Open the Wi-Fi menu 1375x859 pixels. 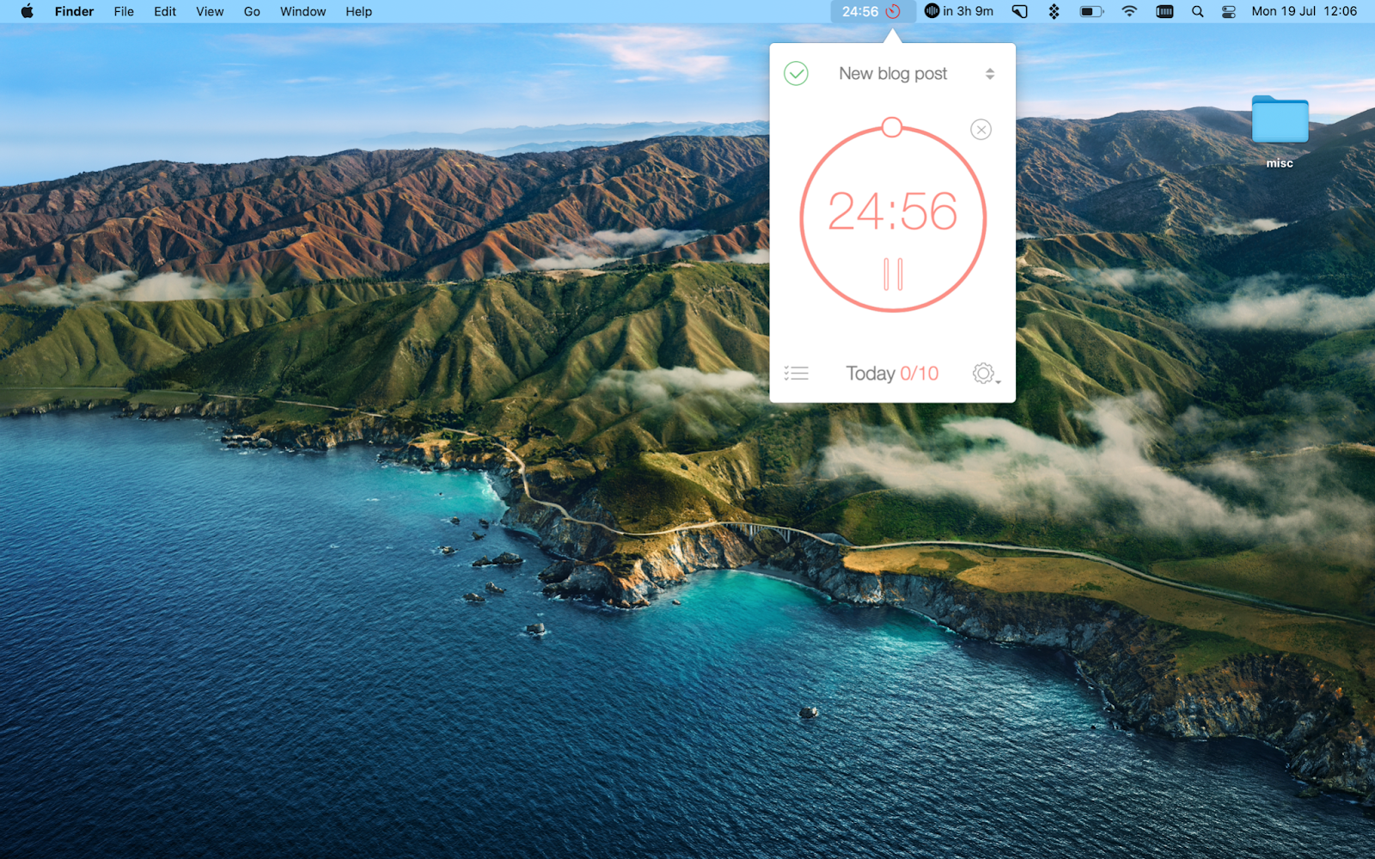click(1129, 12)
